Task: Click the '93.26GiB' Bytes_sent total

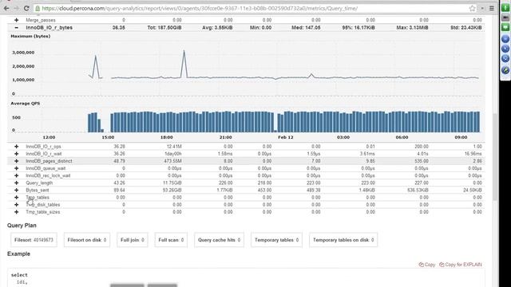Action: 172,190
